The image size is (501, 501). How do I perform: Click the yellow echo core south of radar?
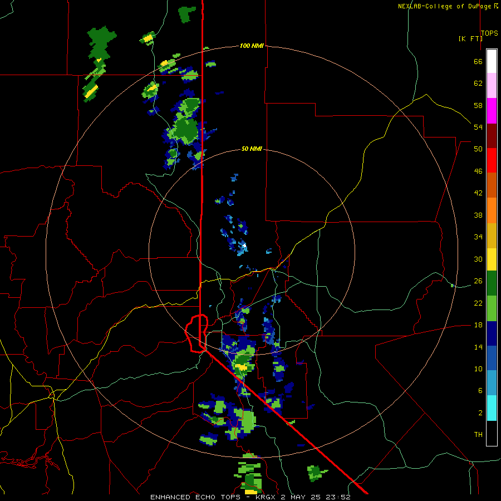click(242, 367)
